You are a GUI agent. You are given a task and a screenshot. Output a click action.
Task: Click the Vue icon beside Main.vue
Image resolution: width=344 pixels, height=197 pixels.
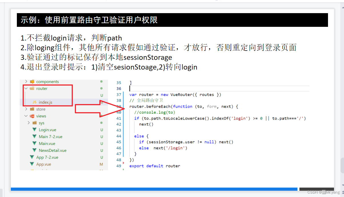(35, 143)
